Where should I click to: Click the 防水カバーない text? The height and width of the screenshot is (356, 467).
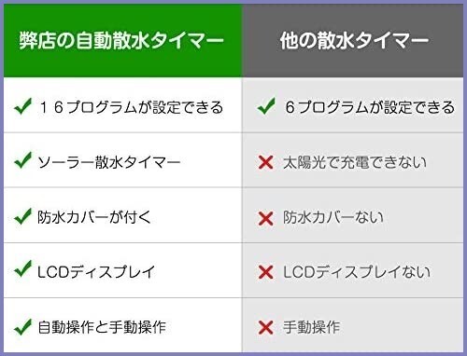click(333, 217)
